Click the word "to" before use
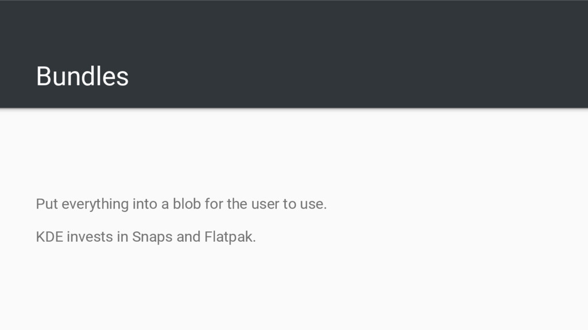588x330 pixels. [x=289, y=205]
